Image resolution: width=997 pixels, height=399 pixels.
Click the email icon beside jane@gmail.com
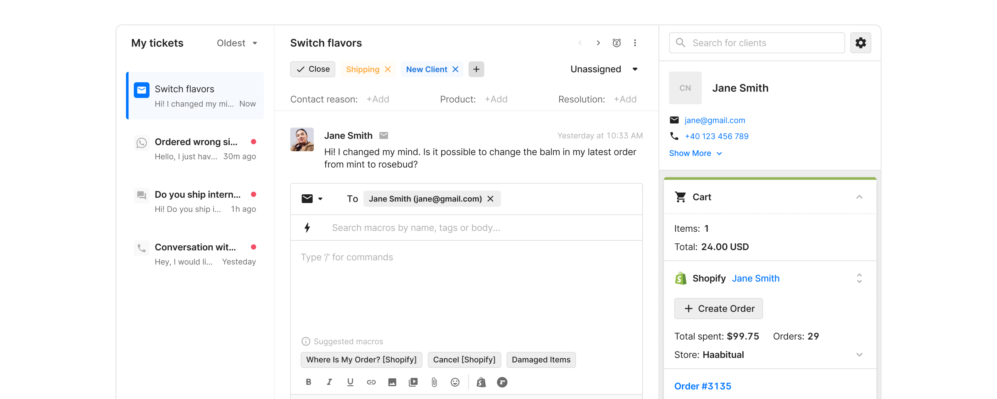pyautogui.click(x=674, y=120)
